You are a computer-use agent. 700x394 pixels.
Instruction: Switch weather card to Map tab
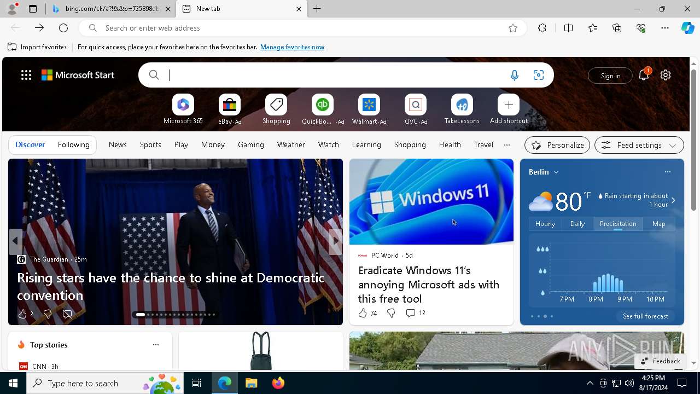659,224
